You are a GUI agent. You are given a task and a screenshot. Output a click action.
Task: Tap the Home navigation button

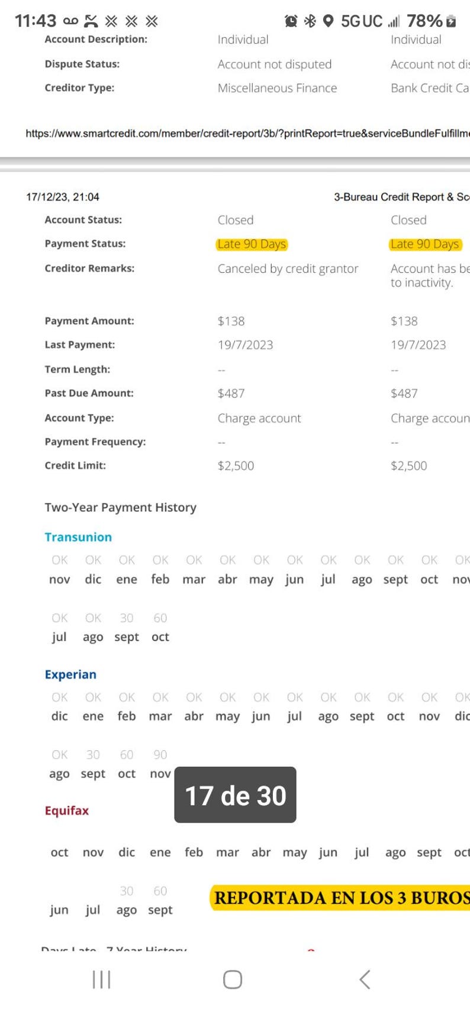tap(233, 979)
